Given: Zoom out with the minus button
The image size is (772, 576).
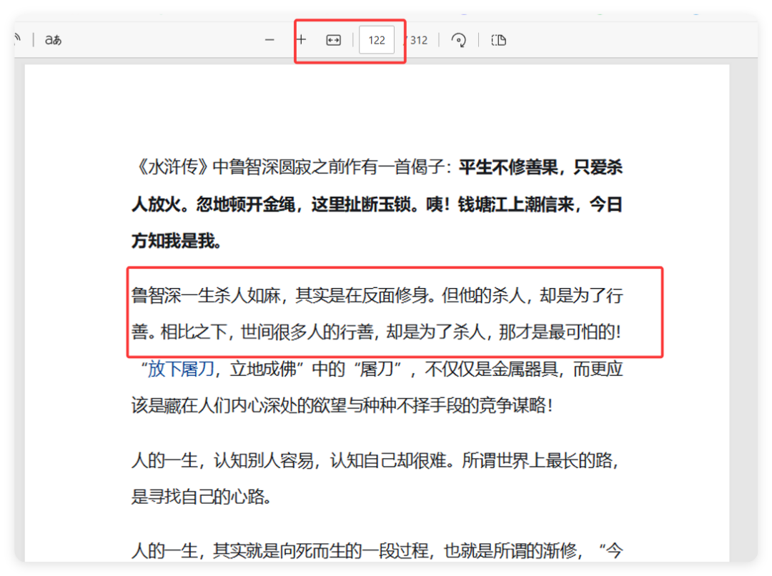Looking at the screenshot, I should (269, 40).
